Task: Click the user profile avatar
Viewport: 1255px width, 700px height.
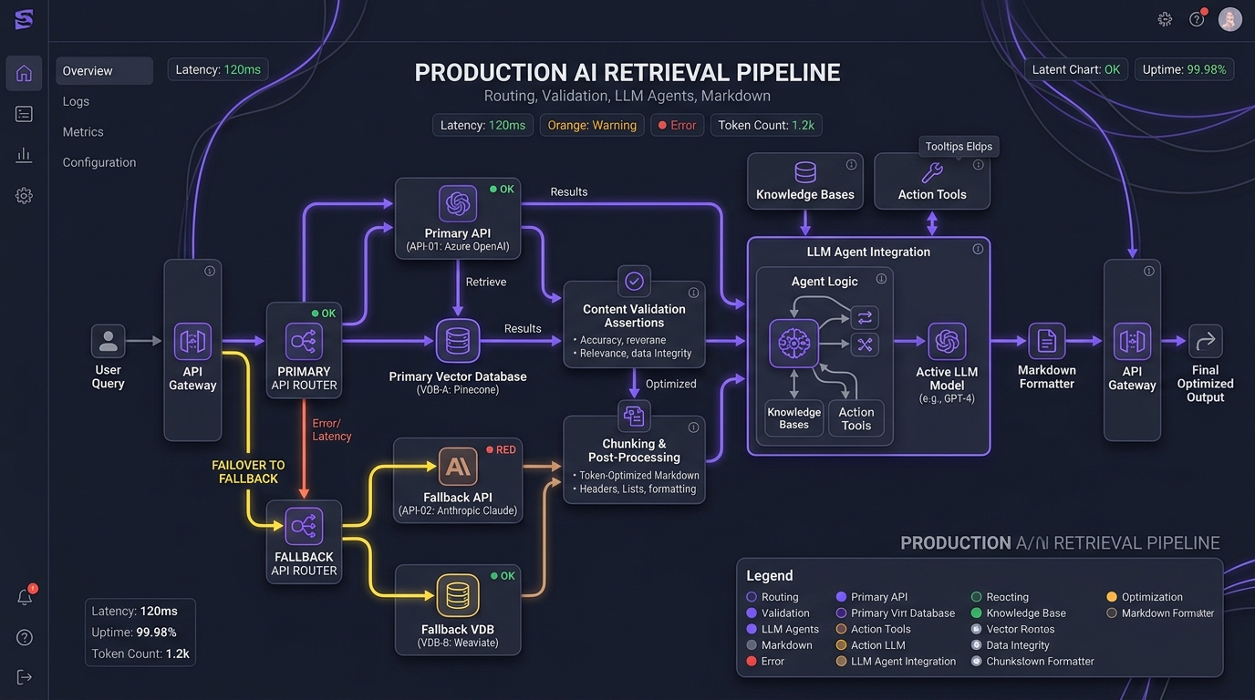Action: click(1229, 19)
